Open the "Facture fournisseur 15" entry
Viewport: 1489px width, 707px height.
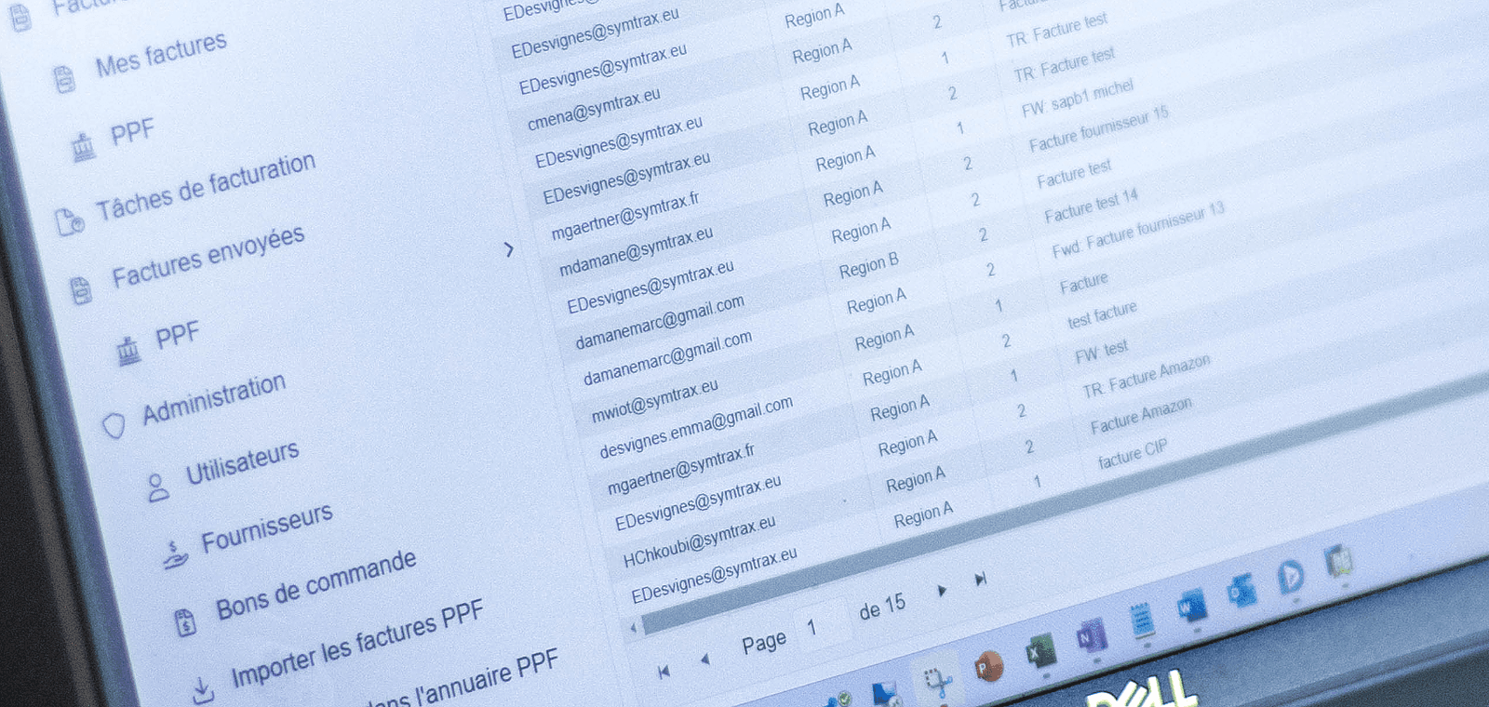[1098, 130]
